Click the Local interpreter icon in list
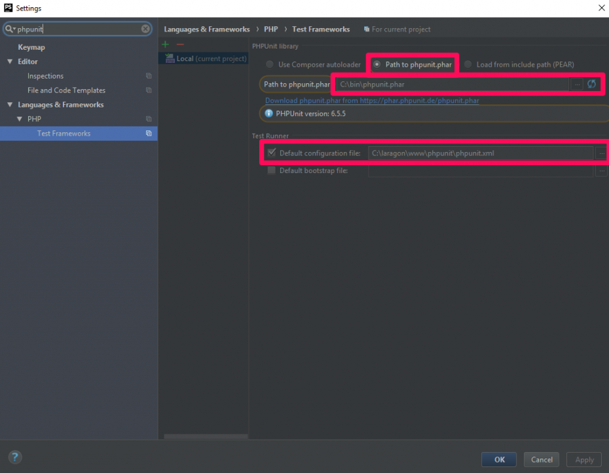This screenshot has width=609, height=473. 170,59
